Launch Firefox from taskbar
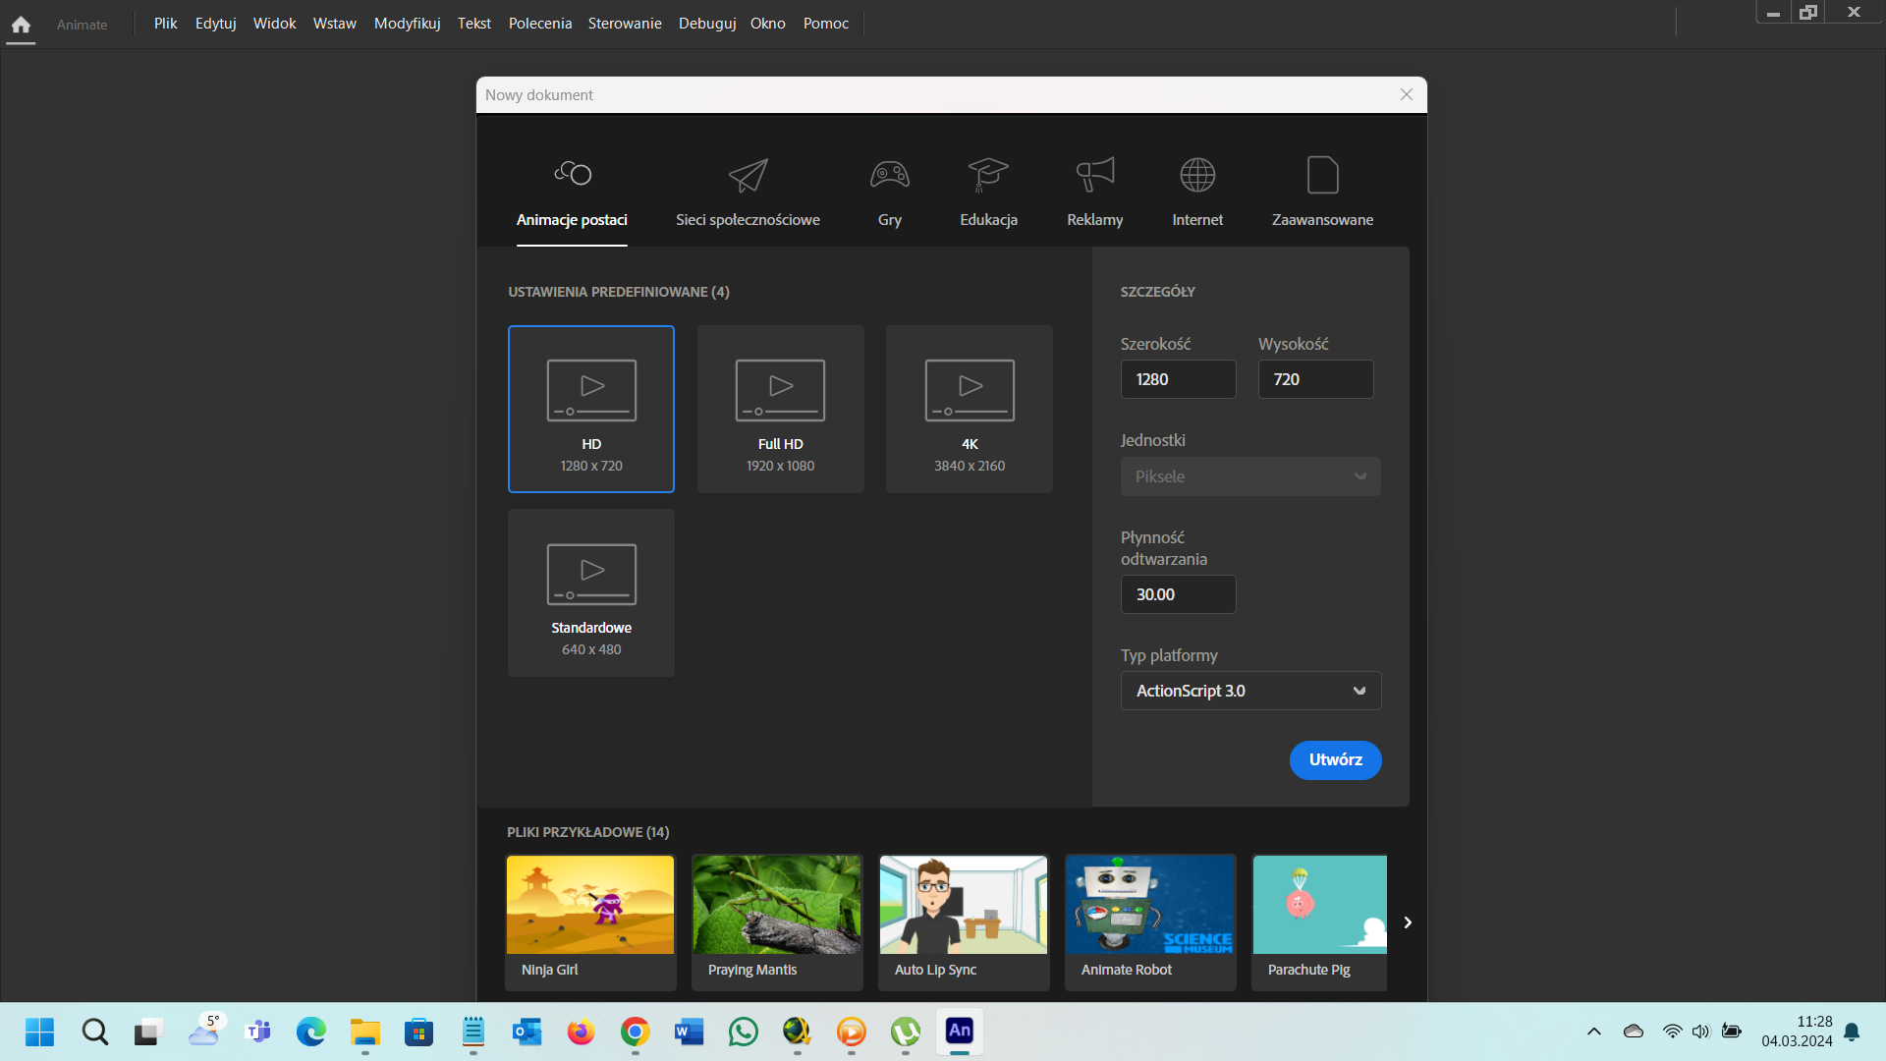 coord(581,1032)
